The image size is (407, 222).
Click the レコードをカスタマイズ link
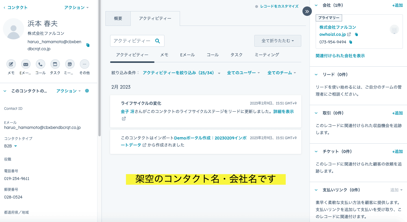(x=279, y=6)
